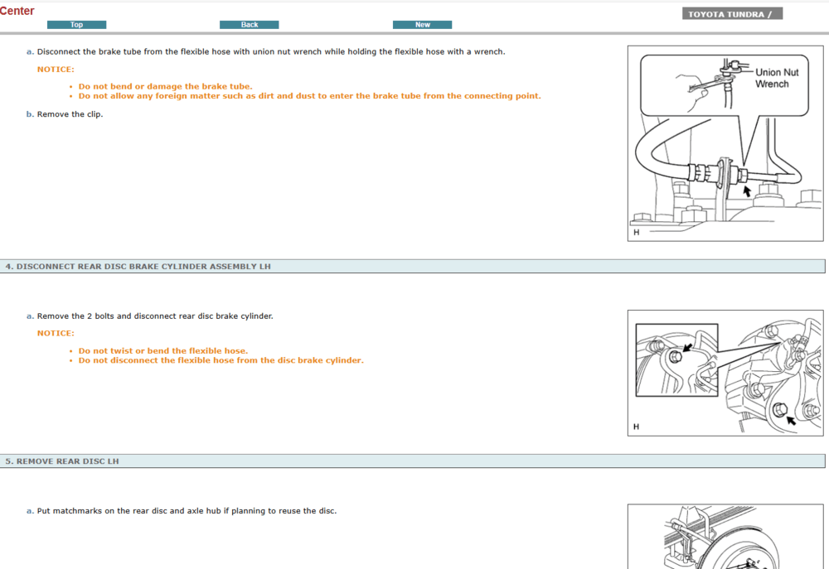The width and height of the screenshot is (829, 569).
Task: Click the H marker in the wrench diagram
Action: pyautogui.click(x=636, y=233)
